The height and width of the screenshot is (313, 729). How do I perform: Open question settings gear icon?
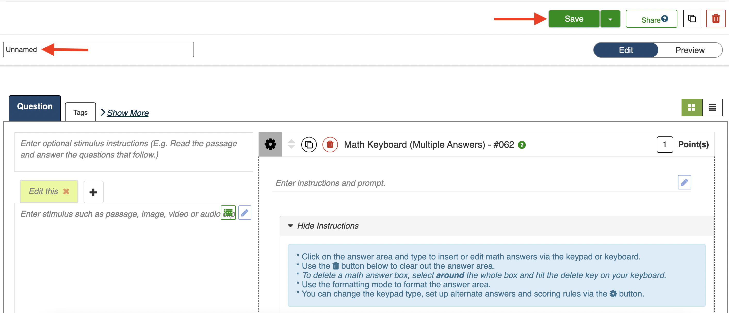[x=270, y=144]
